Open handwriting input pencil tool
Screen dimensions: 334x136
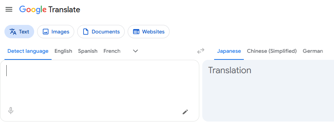[185, 112]
